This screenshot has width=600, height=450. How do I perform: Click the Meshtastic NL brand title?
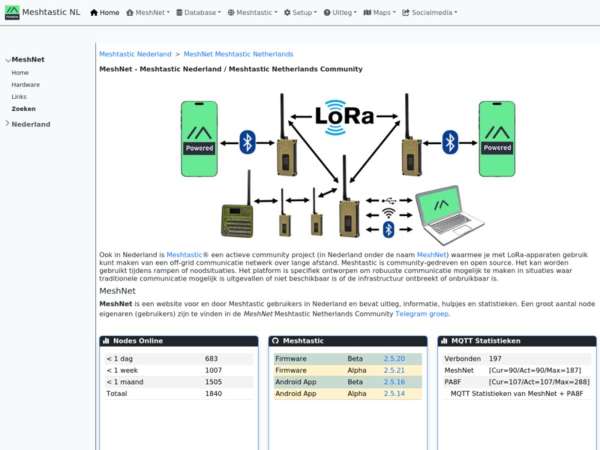[51, 12]
